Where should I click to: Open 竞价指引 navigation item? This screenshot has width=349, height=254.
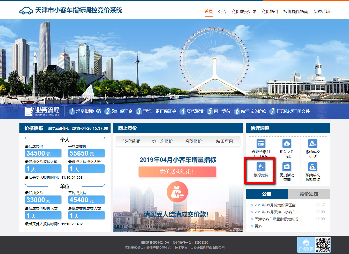270,11
